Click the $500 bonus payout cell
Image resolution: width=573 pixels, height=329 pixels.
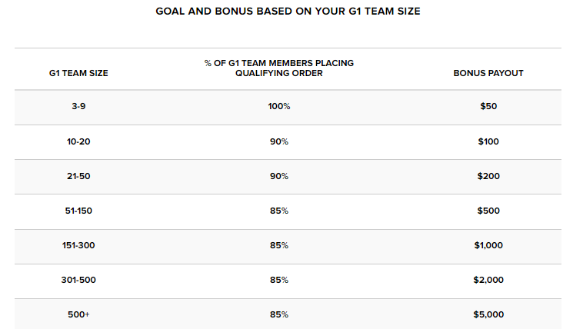488,211
